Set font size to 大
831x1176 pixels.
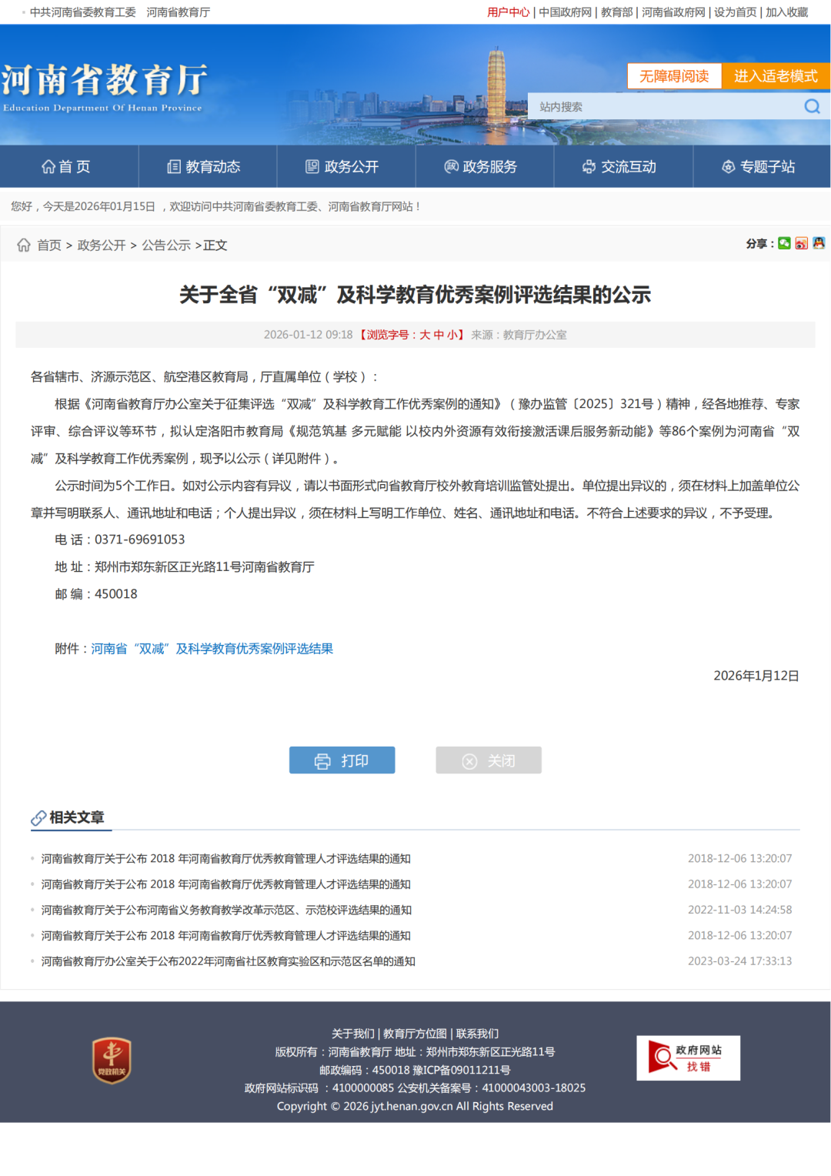(424, 335)
